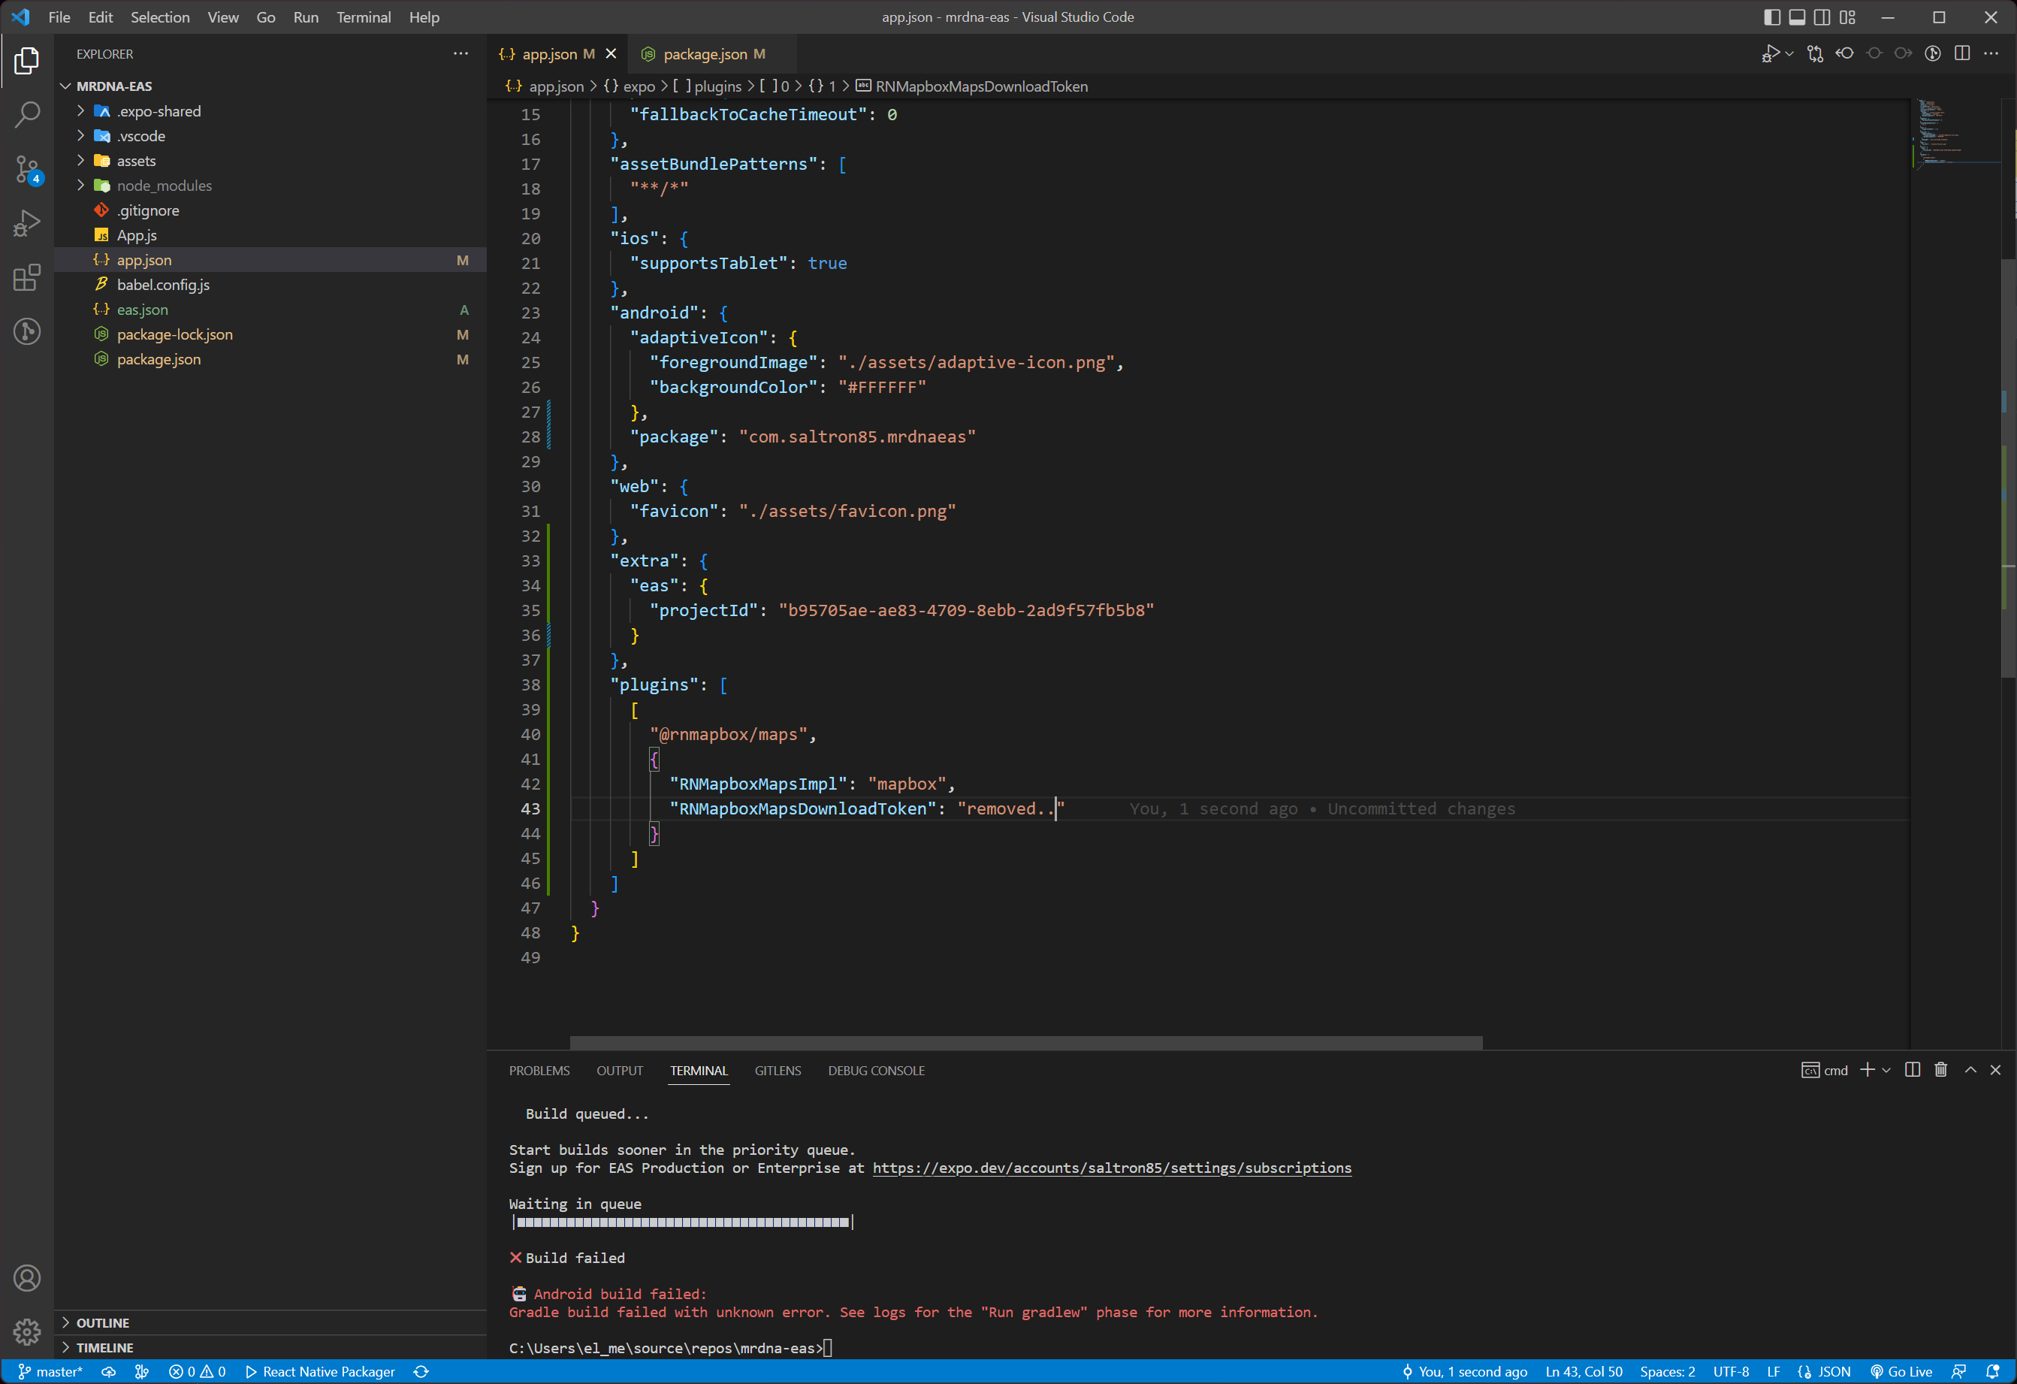
Task: Open Source Control showing 4 pending changes
Action: [27, 170]
